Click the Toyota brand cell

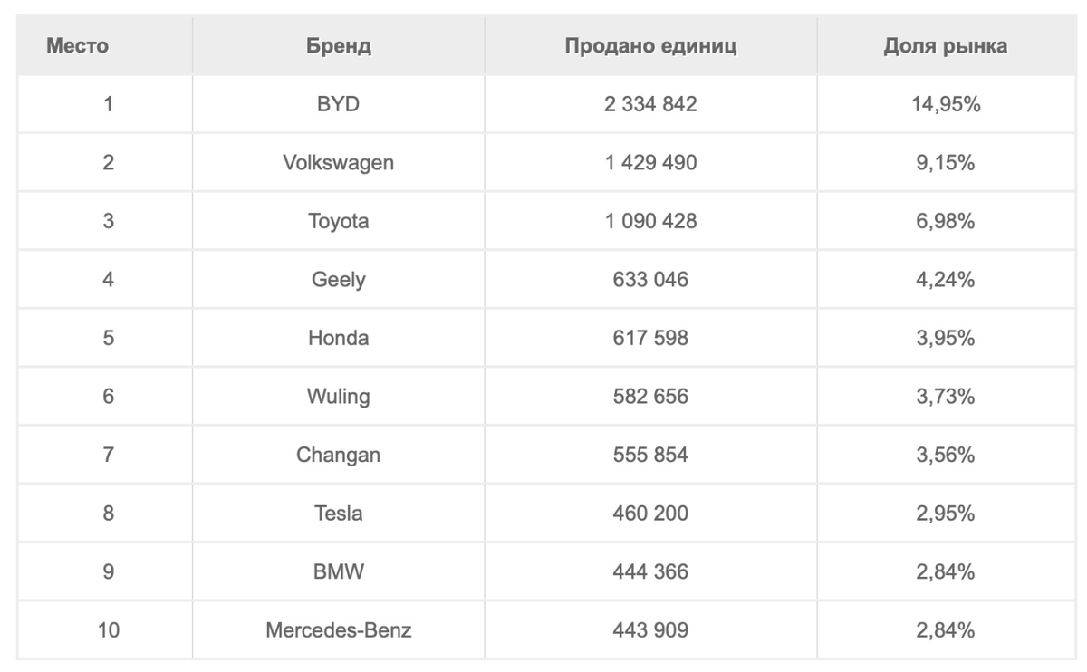[338, 221]
